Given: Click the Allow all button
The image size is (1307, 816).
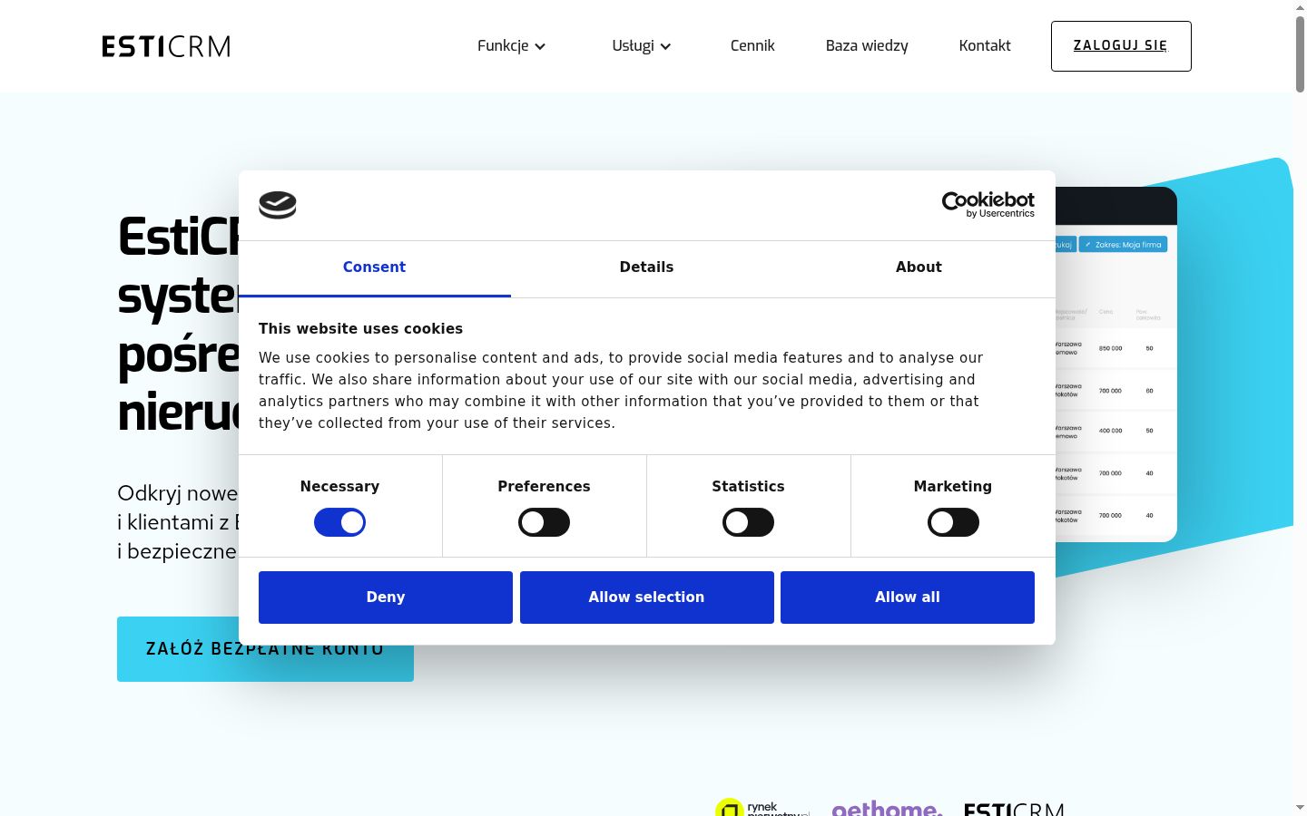Looking at the screenshot, I should point(908,597).
